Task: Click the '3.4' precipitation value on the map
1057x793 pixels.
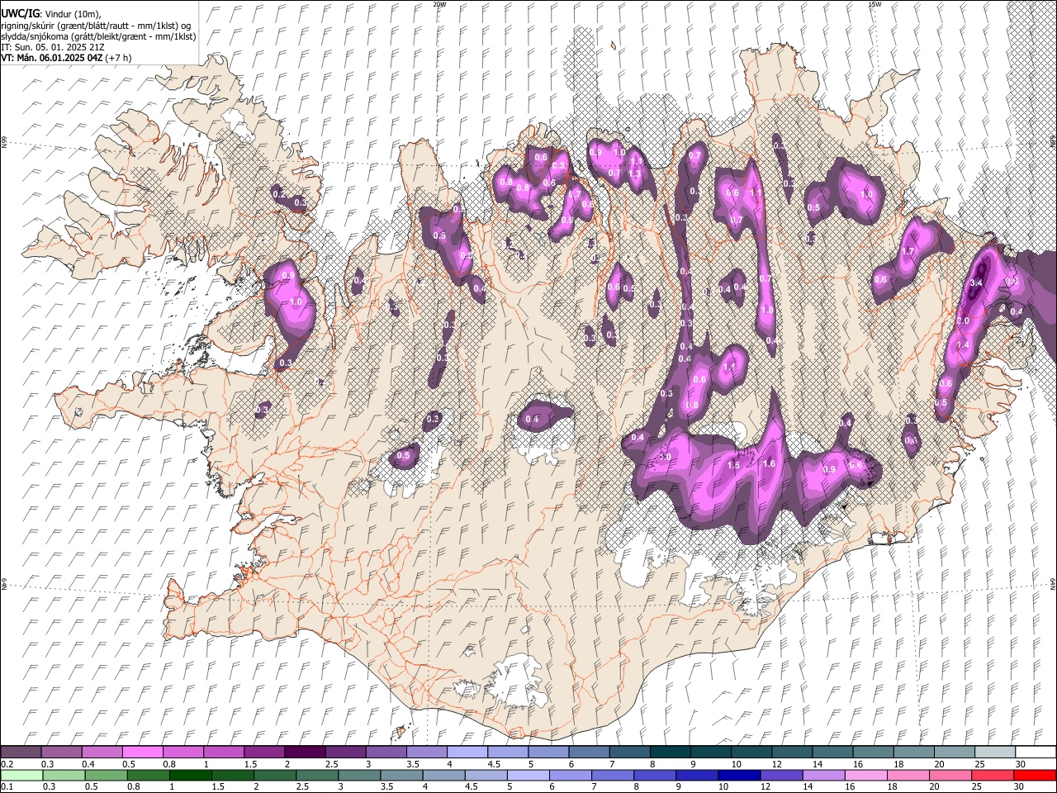Action: pyautogui.click(x=975, y=283)
